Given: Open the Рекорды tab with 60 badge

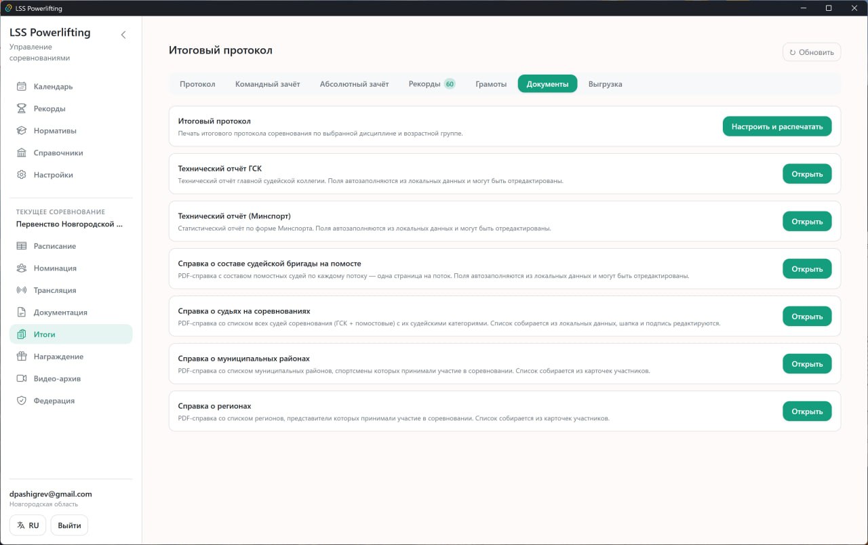Looking at the screenshot, I should [x=431, y=84].
